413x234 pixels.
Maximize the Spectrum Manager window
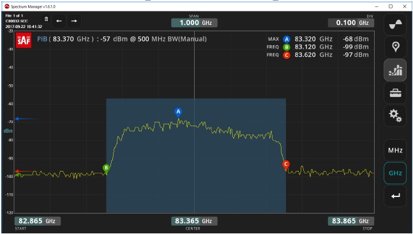point(391,6)
